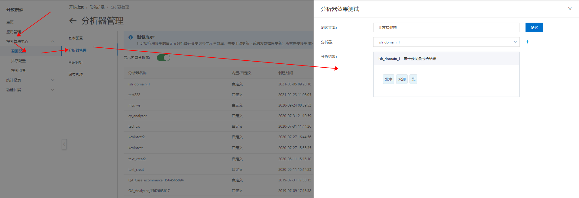Click the mcs_ws analyzer row
The image size is (579, 198).
tap(218, 105)
